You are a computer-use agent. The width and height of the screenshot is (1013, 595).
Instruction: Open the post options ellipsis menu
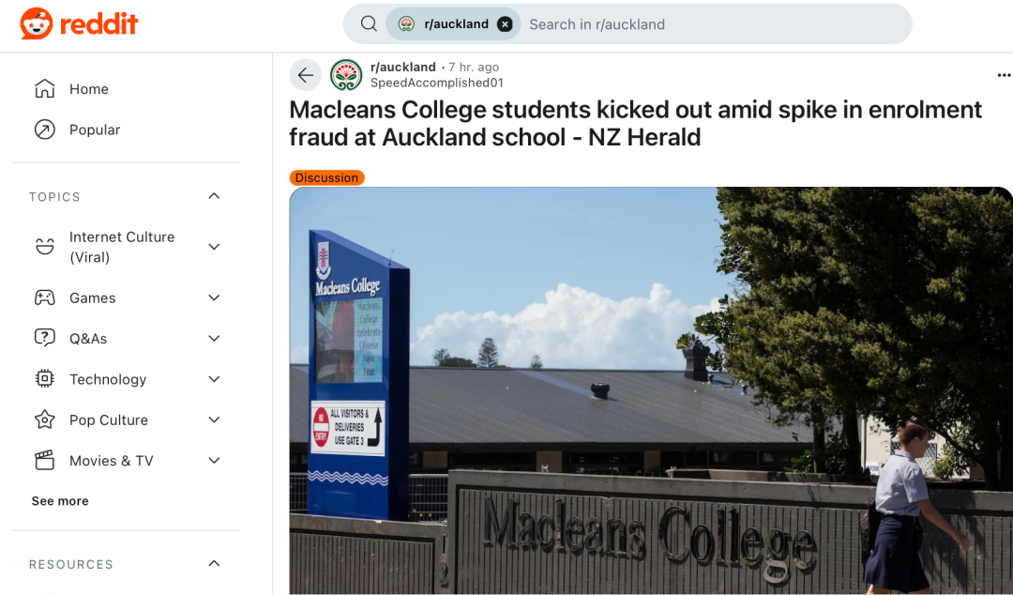(x=1004, y=75)
